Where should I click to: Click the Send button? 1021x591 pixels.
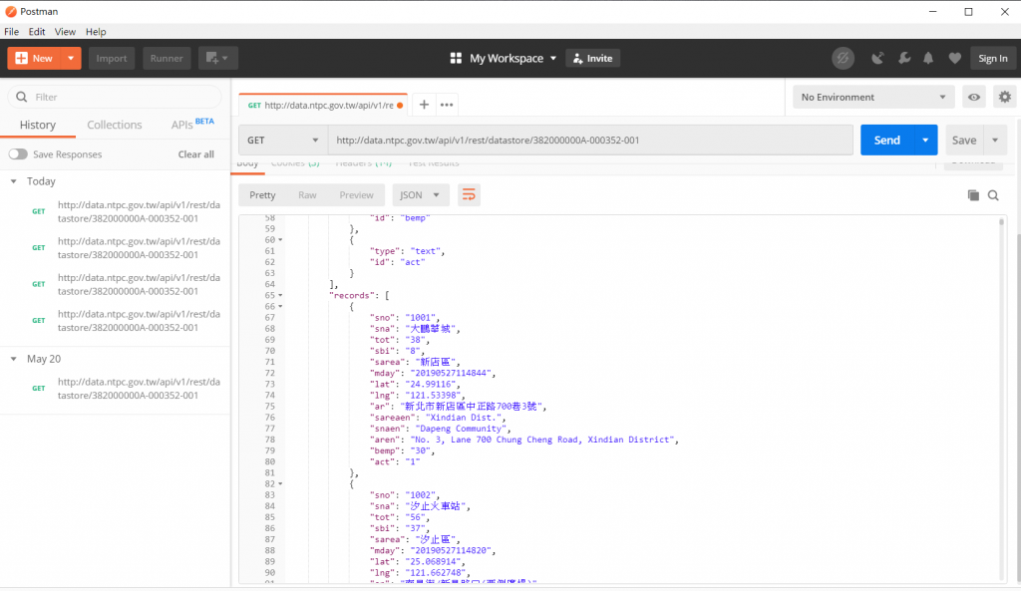886,140
